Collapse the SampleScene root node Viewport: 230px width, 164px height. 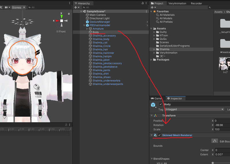tap(81, 11)
